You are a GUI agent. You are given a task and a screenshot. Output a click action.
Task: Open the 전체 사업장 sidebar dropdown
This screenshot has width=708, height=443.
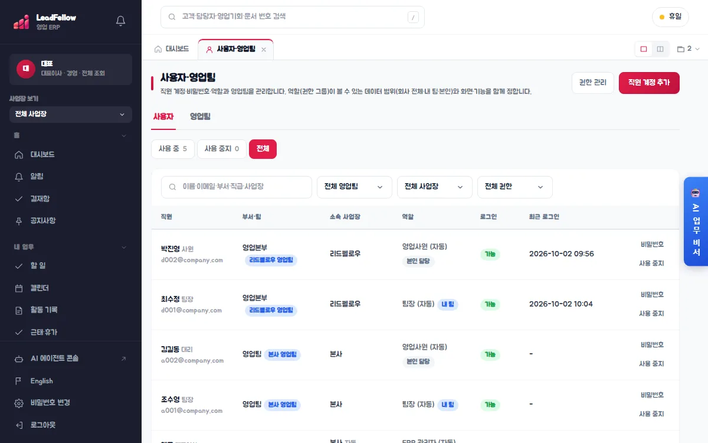point(71,115)
